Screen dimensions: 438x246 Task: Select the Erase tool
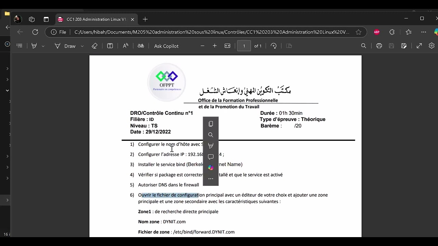(x=94, y=46)
